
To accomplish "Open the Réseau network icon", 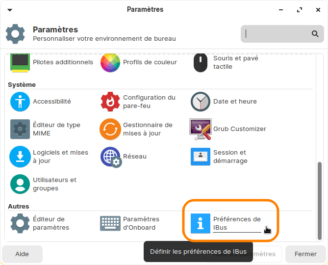I will [110, 157].
